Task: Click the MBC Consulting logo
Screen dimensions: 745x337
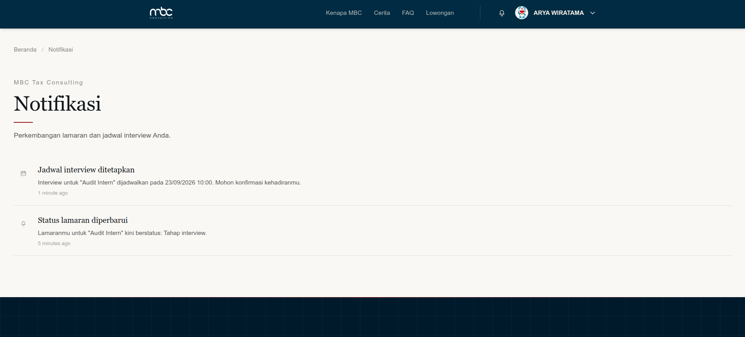Action: [161, 13]
